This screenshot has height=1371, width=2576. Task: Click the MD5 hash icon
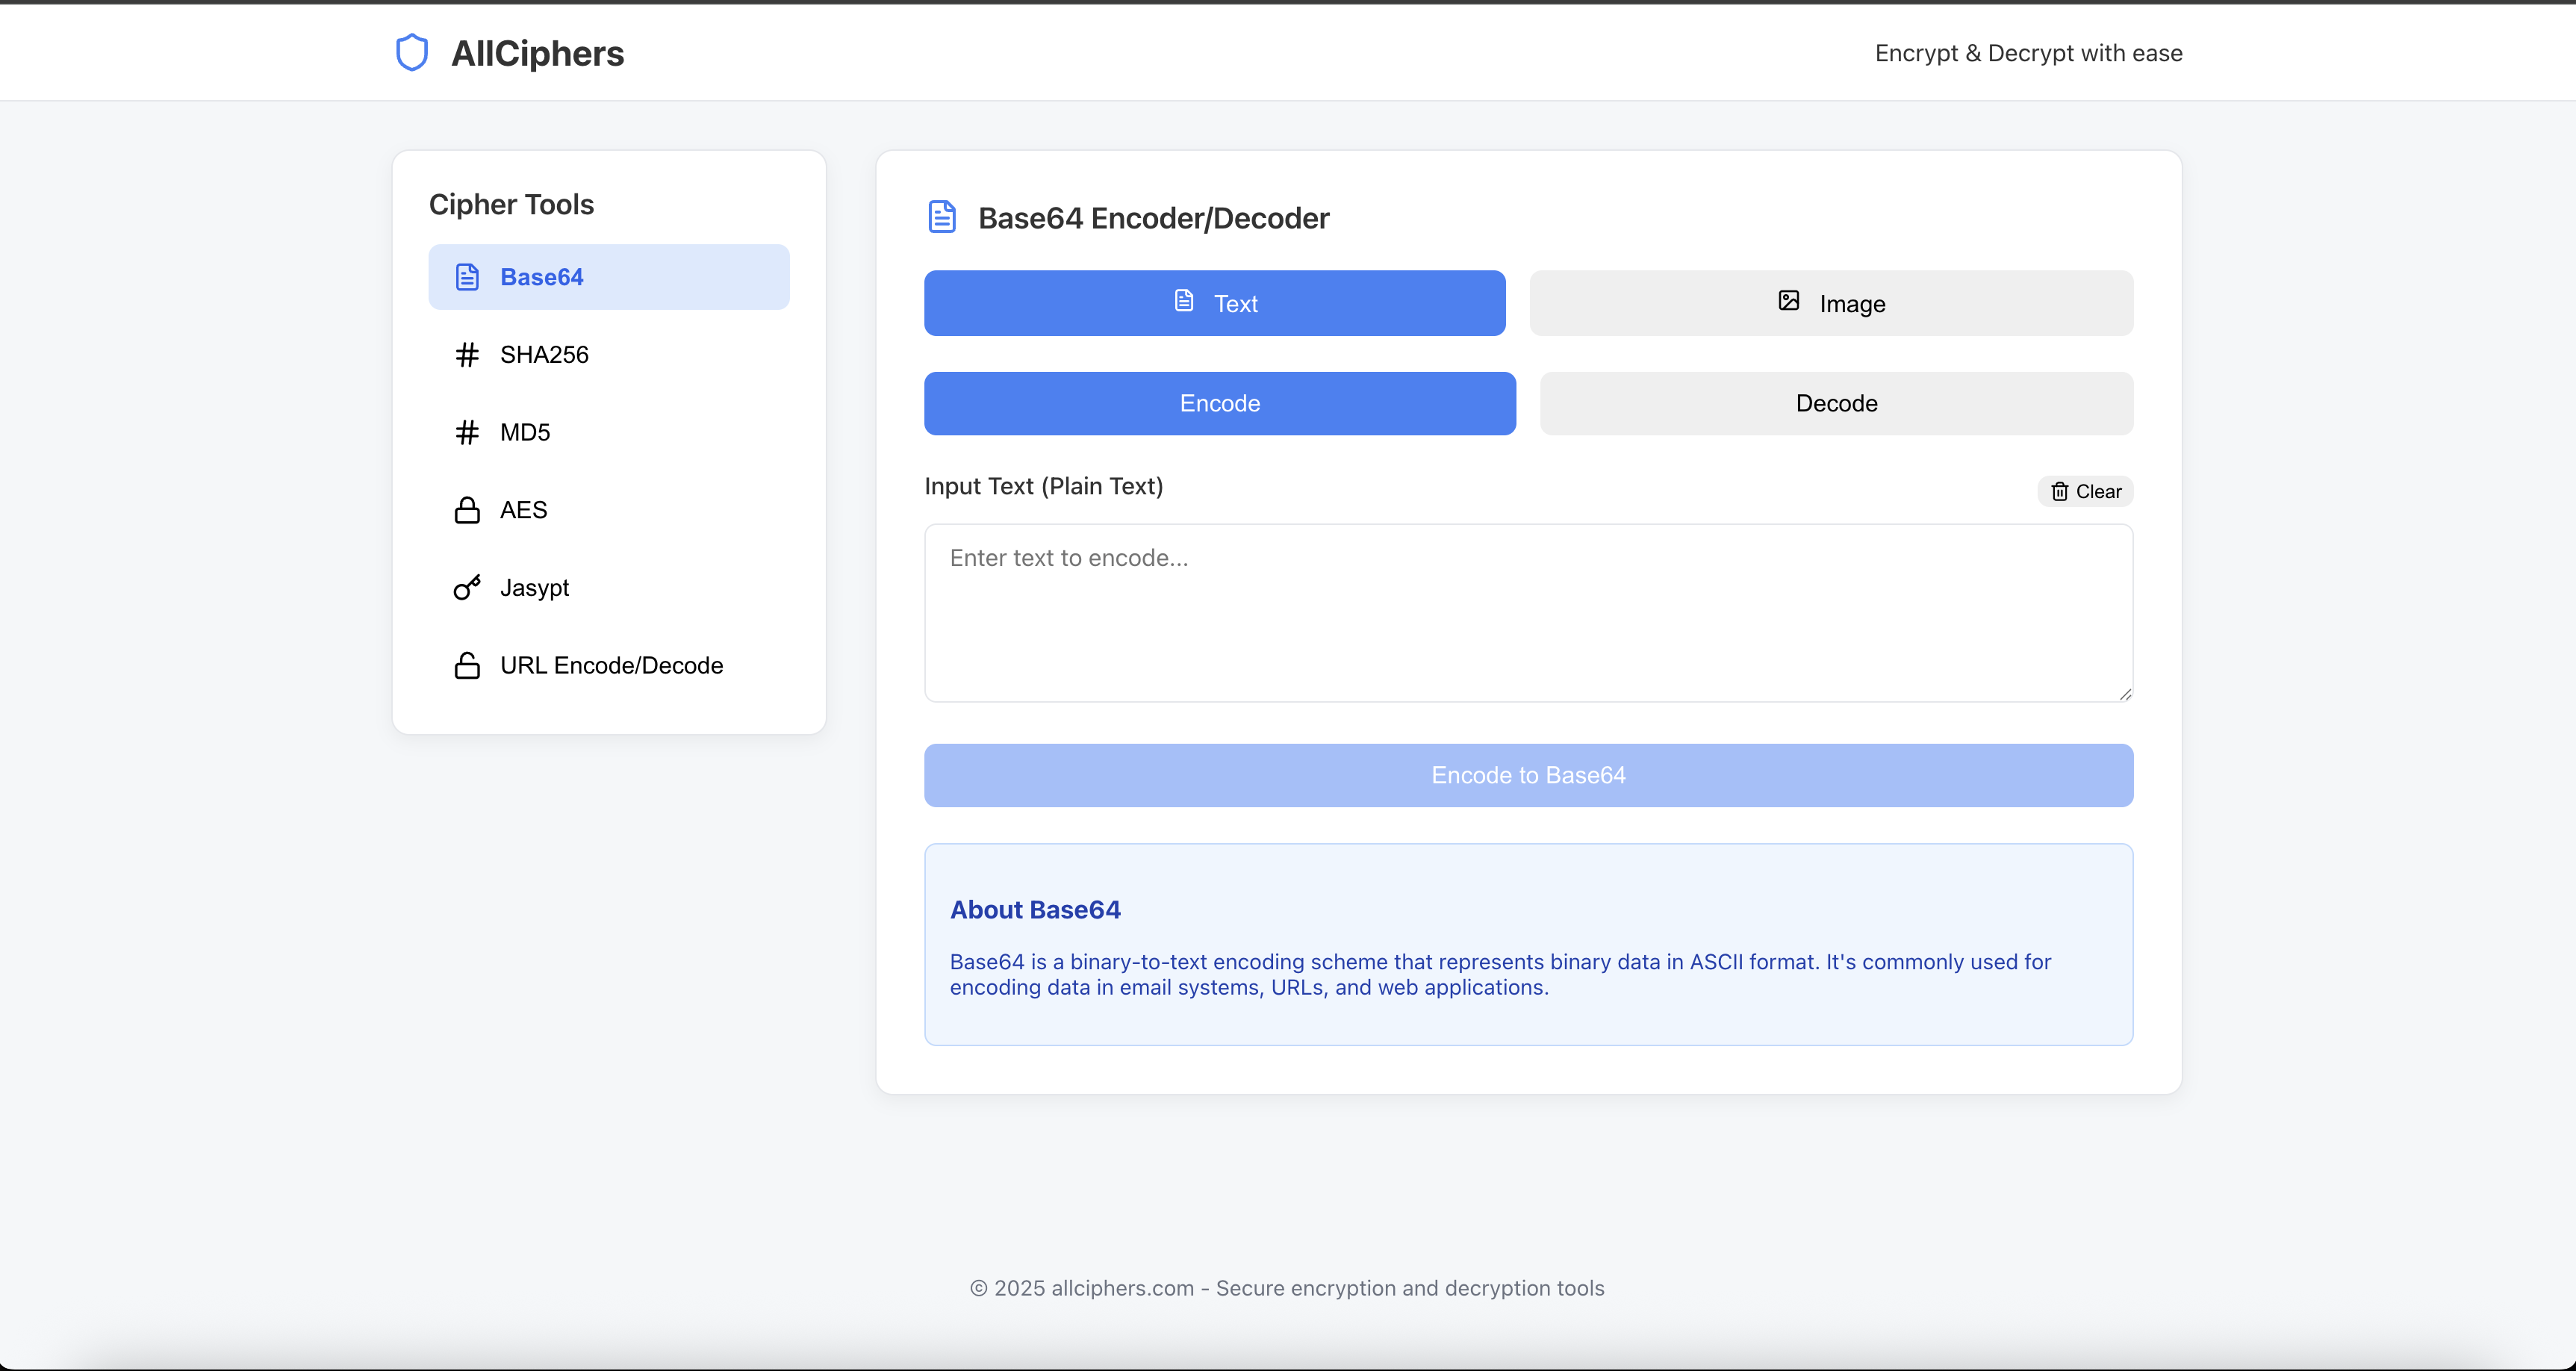[x=467, y=432]
